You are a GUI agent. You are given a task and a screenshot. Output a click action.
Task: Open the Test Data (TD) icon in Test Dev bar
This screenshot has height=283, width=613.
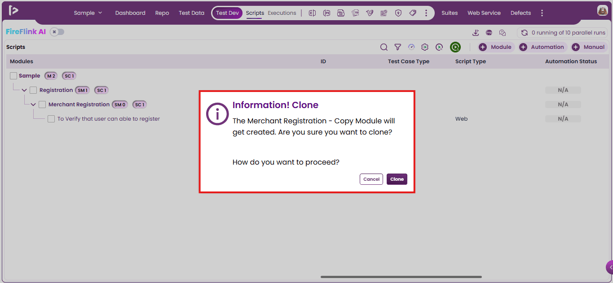tap(355, 13)
